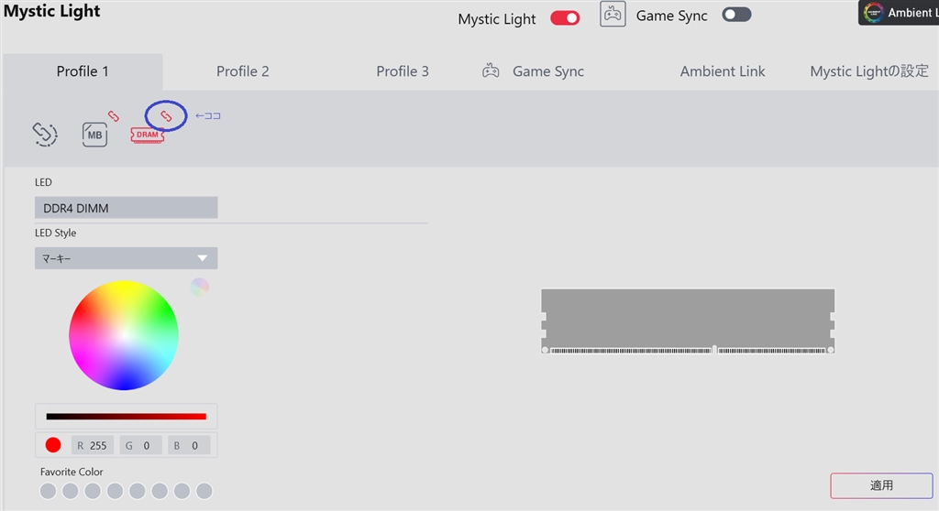Select the DDR4 DIMM LED entry
The width and height of the screenshot is (939, 511).
pos(126,208)
